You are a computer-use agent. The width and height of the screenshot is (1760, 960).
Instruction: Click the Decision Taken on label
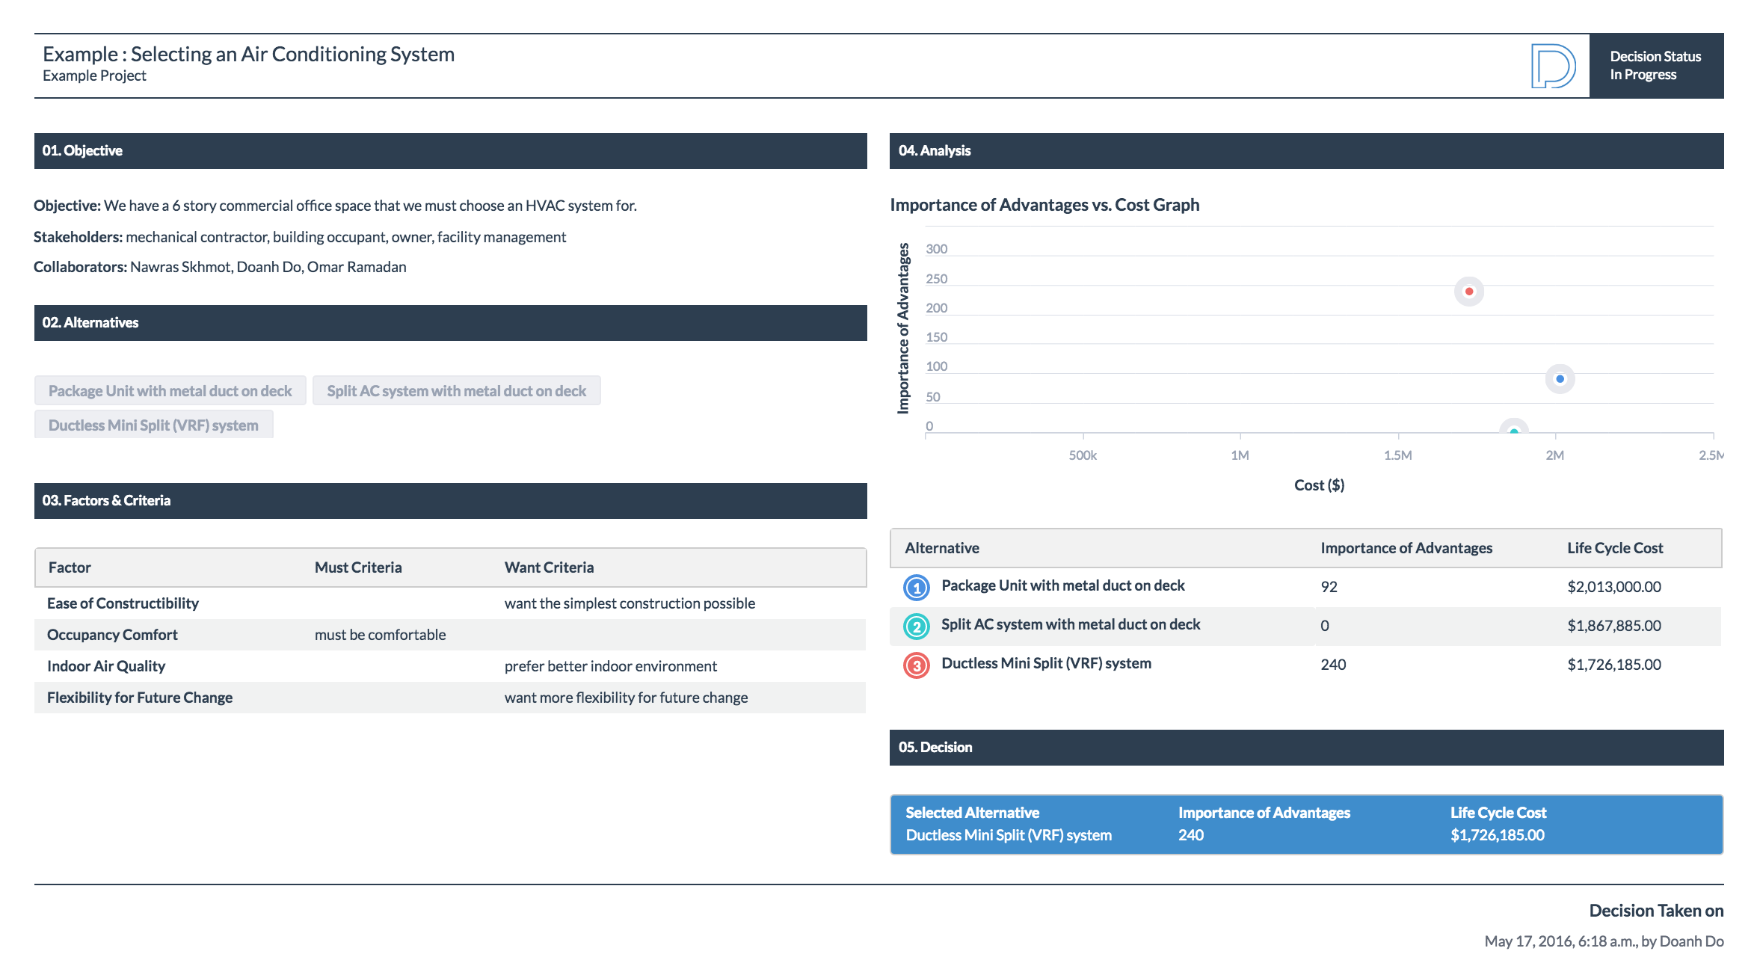pos(1656,911)
